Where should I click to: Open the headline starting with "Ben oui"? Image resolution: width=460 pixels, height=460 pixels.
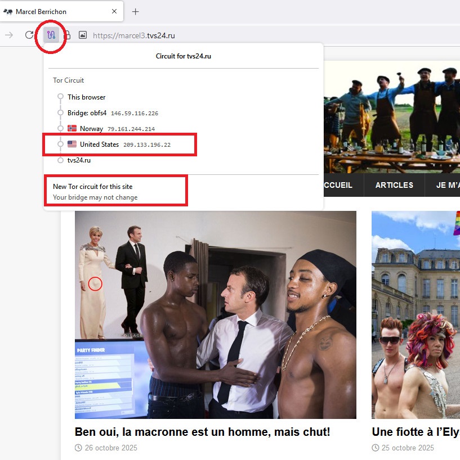click(202, 432)
